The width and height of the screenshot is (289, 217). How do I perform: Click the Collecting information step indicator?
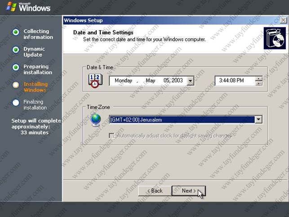(16, 32)
